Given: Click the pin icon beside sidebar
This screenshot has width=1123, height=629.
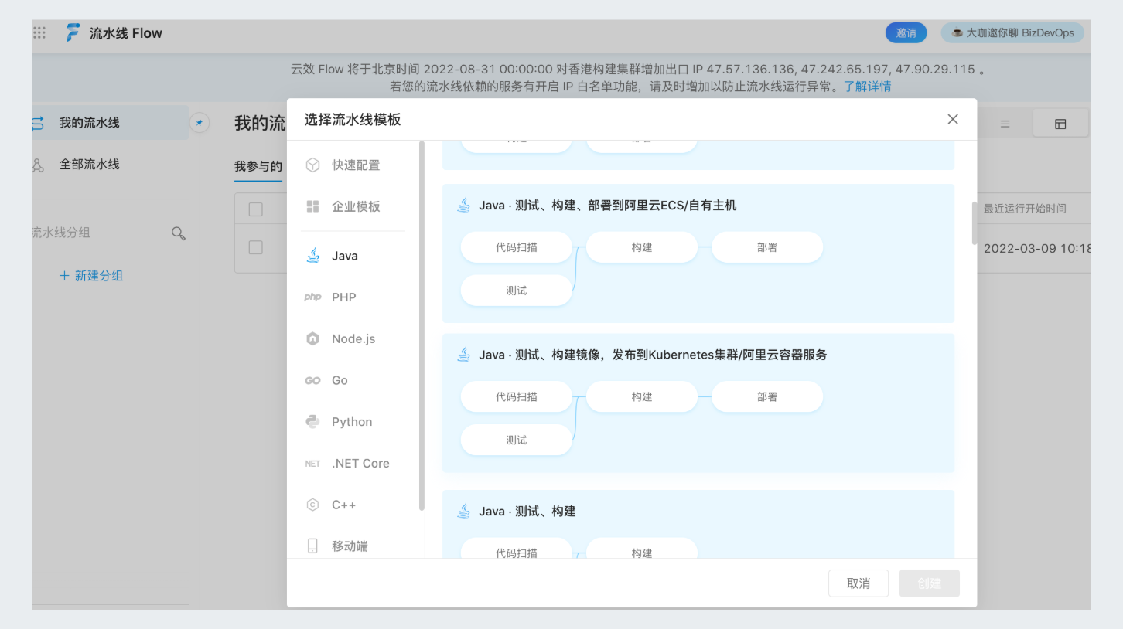Looking at the screenshot, I should point(200,123).
